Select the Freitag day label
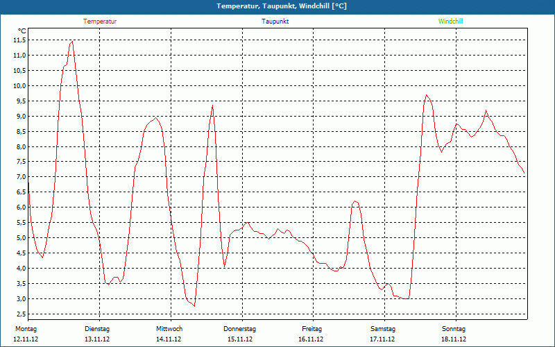 (311, 329)
